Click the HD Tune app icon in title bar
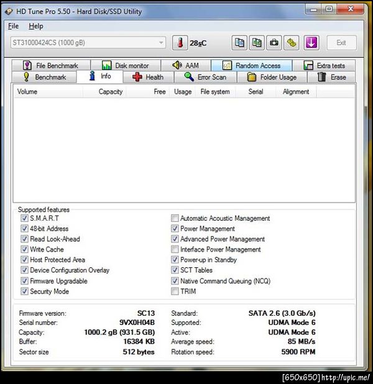 pos(9,11)
